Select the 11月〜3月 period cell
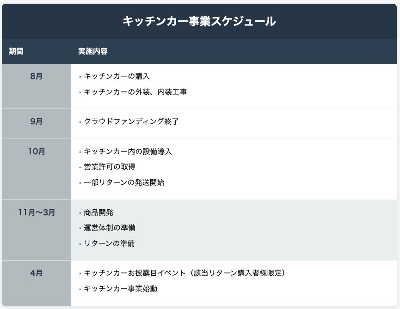The height and width of the screenshot is (309, 400). (x=36, y=212)
